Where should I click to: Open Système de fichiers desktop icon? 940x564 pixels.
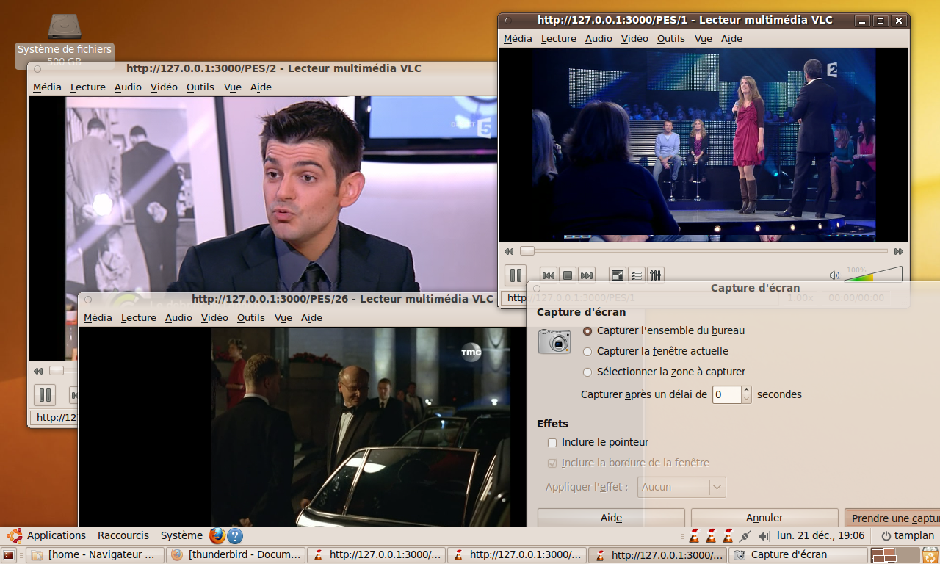click(x=65, y=40)
